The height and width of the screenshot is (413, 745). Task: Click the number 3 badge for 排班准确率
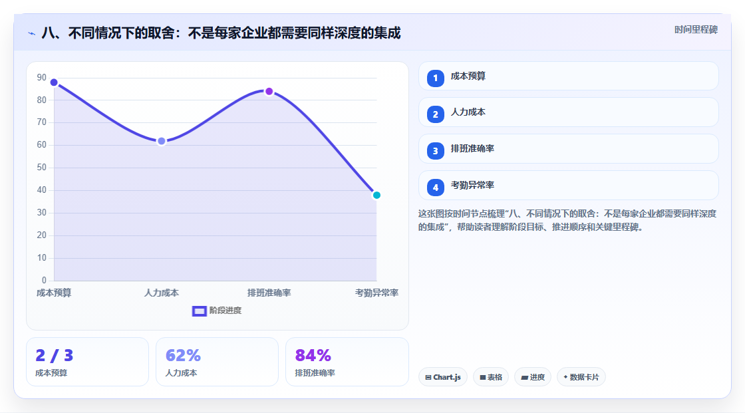[x=435, y=151]
